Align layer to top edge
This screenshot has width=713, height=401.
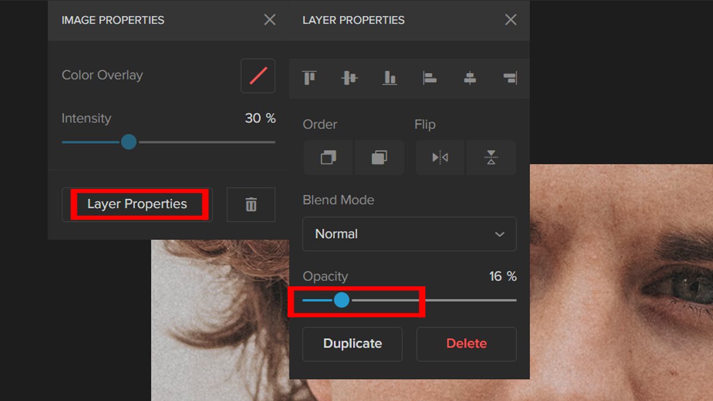(x=309, y=78)
